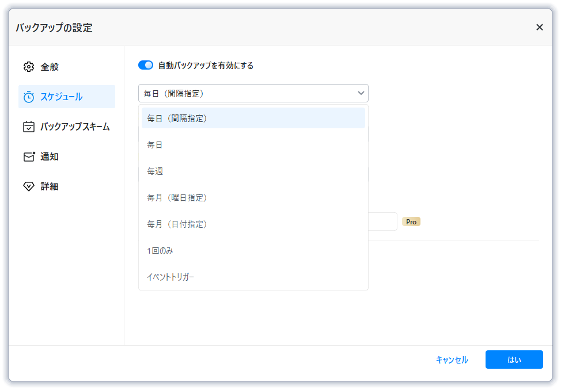Click the envelope icon beside 通知

[x=28, y=156]
